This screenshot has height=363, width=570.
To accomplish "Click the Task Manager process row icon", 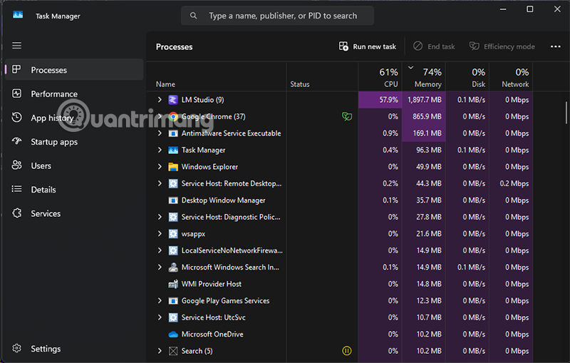I will click(x=173, y=150).
